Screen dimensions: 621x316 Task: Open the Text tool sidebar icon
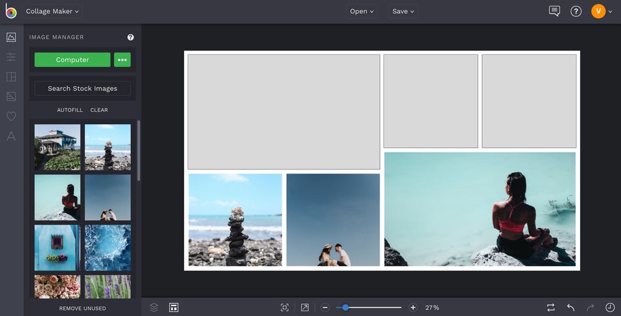coord(11,136)
